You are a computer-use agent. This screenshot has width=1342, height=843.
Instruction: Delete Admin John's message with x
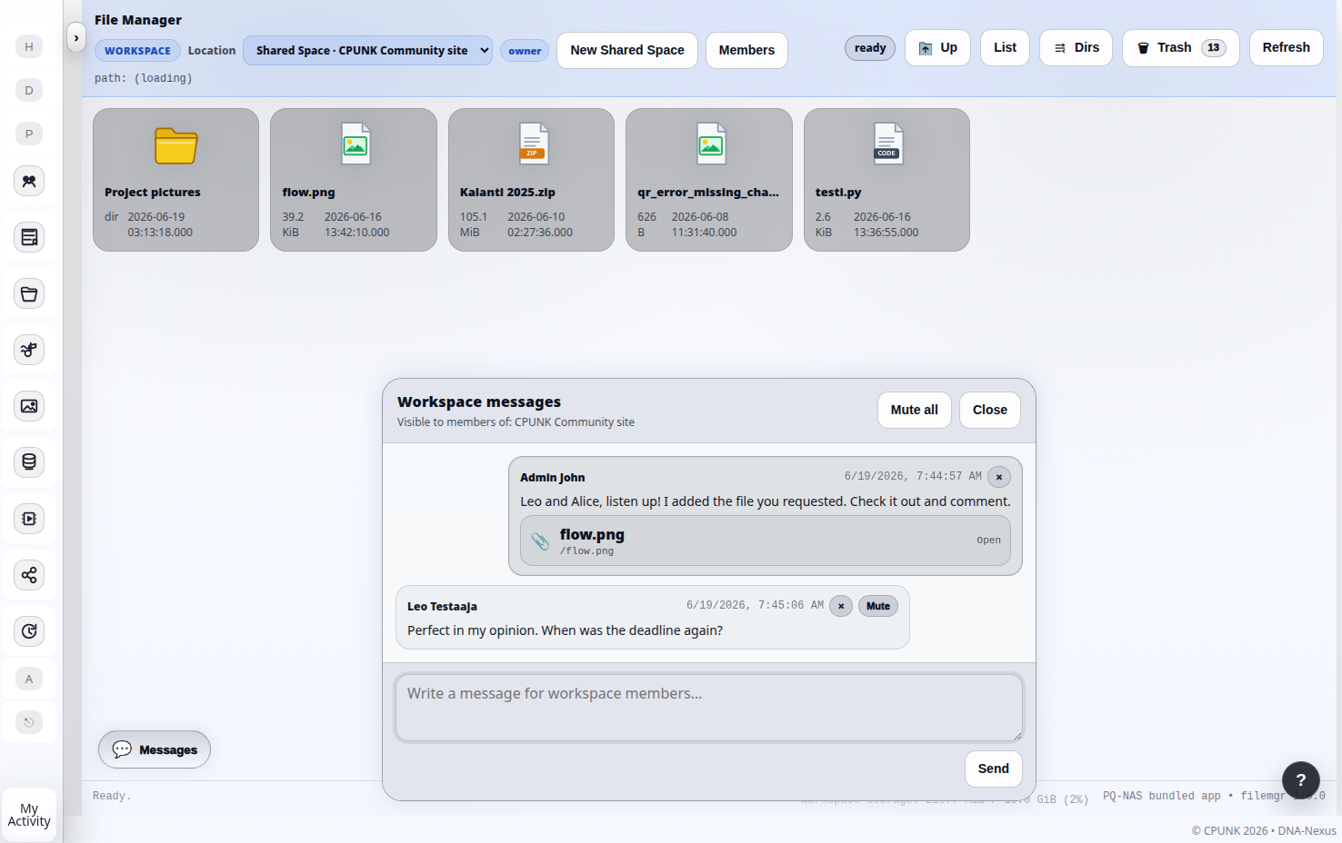click(999, 477)
